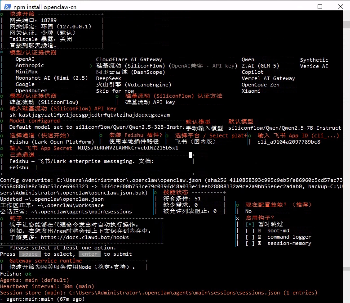Click the 启用钩子? prompt heading
Viewport: 350px width, 303px height.
click(260, 218)
